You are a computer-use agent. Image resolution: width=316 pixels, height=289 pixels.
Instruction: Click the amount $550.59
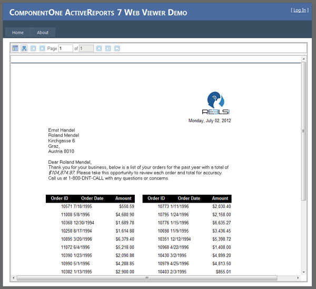tap(126, 206)
